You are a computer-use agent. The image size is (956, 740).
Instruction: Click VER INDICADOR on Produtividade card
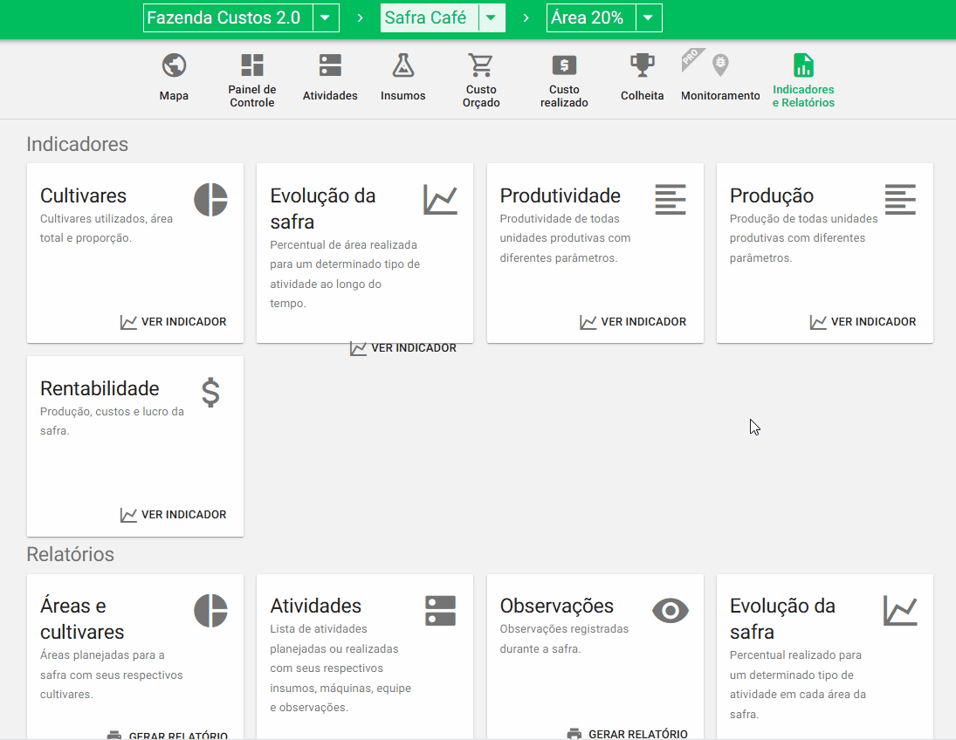tap(633, 322)
